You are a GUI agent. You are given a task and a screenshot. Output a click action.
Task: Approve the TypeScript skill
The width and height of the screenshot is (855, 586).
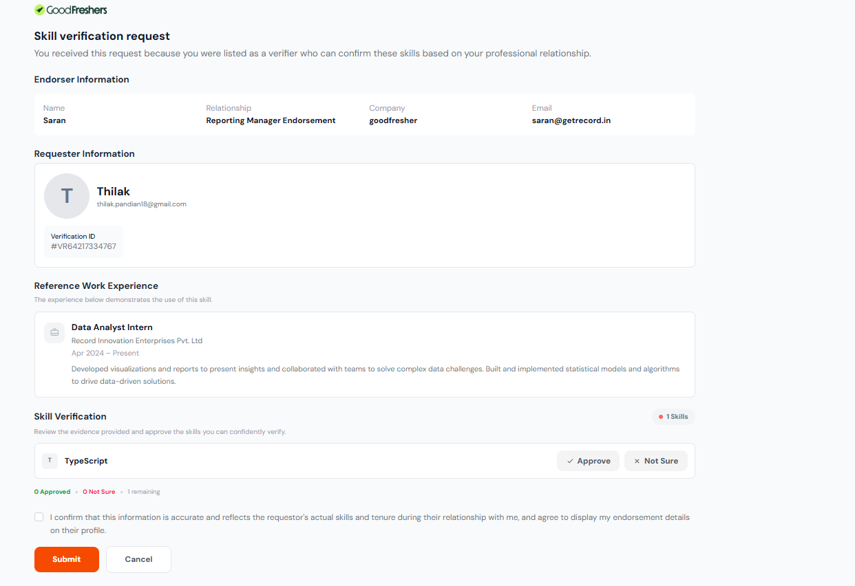pos(588,461)
